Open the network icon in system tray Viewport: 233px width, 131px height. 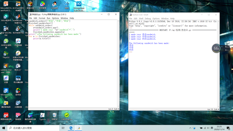pyautogui.click(x=205, y=128)
